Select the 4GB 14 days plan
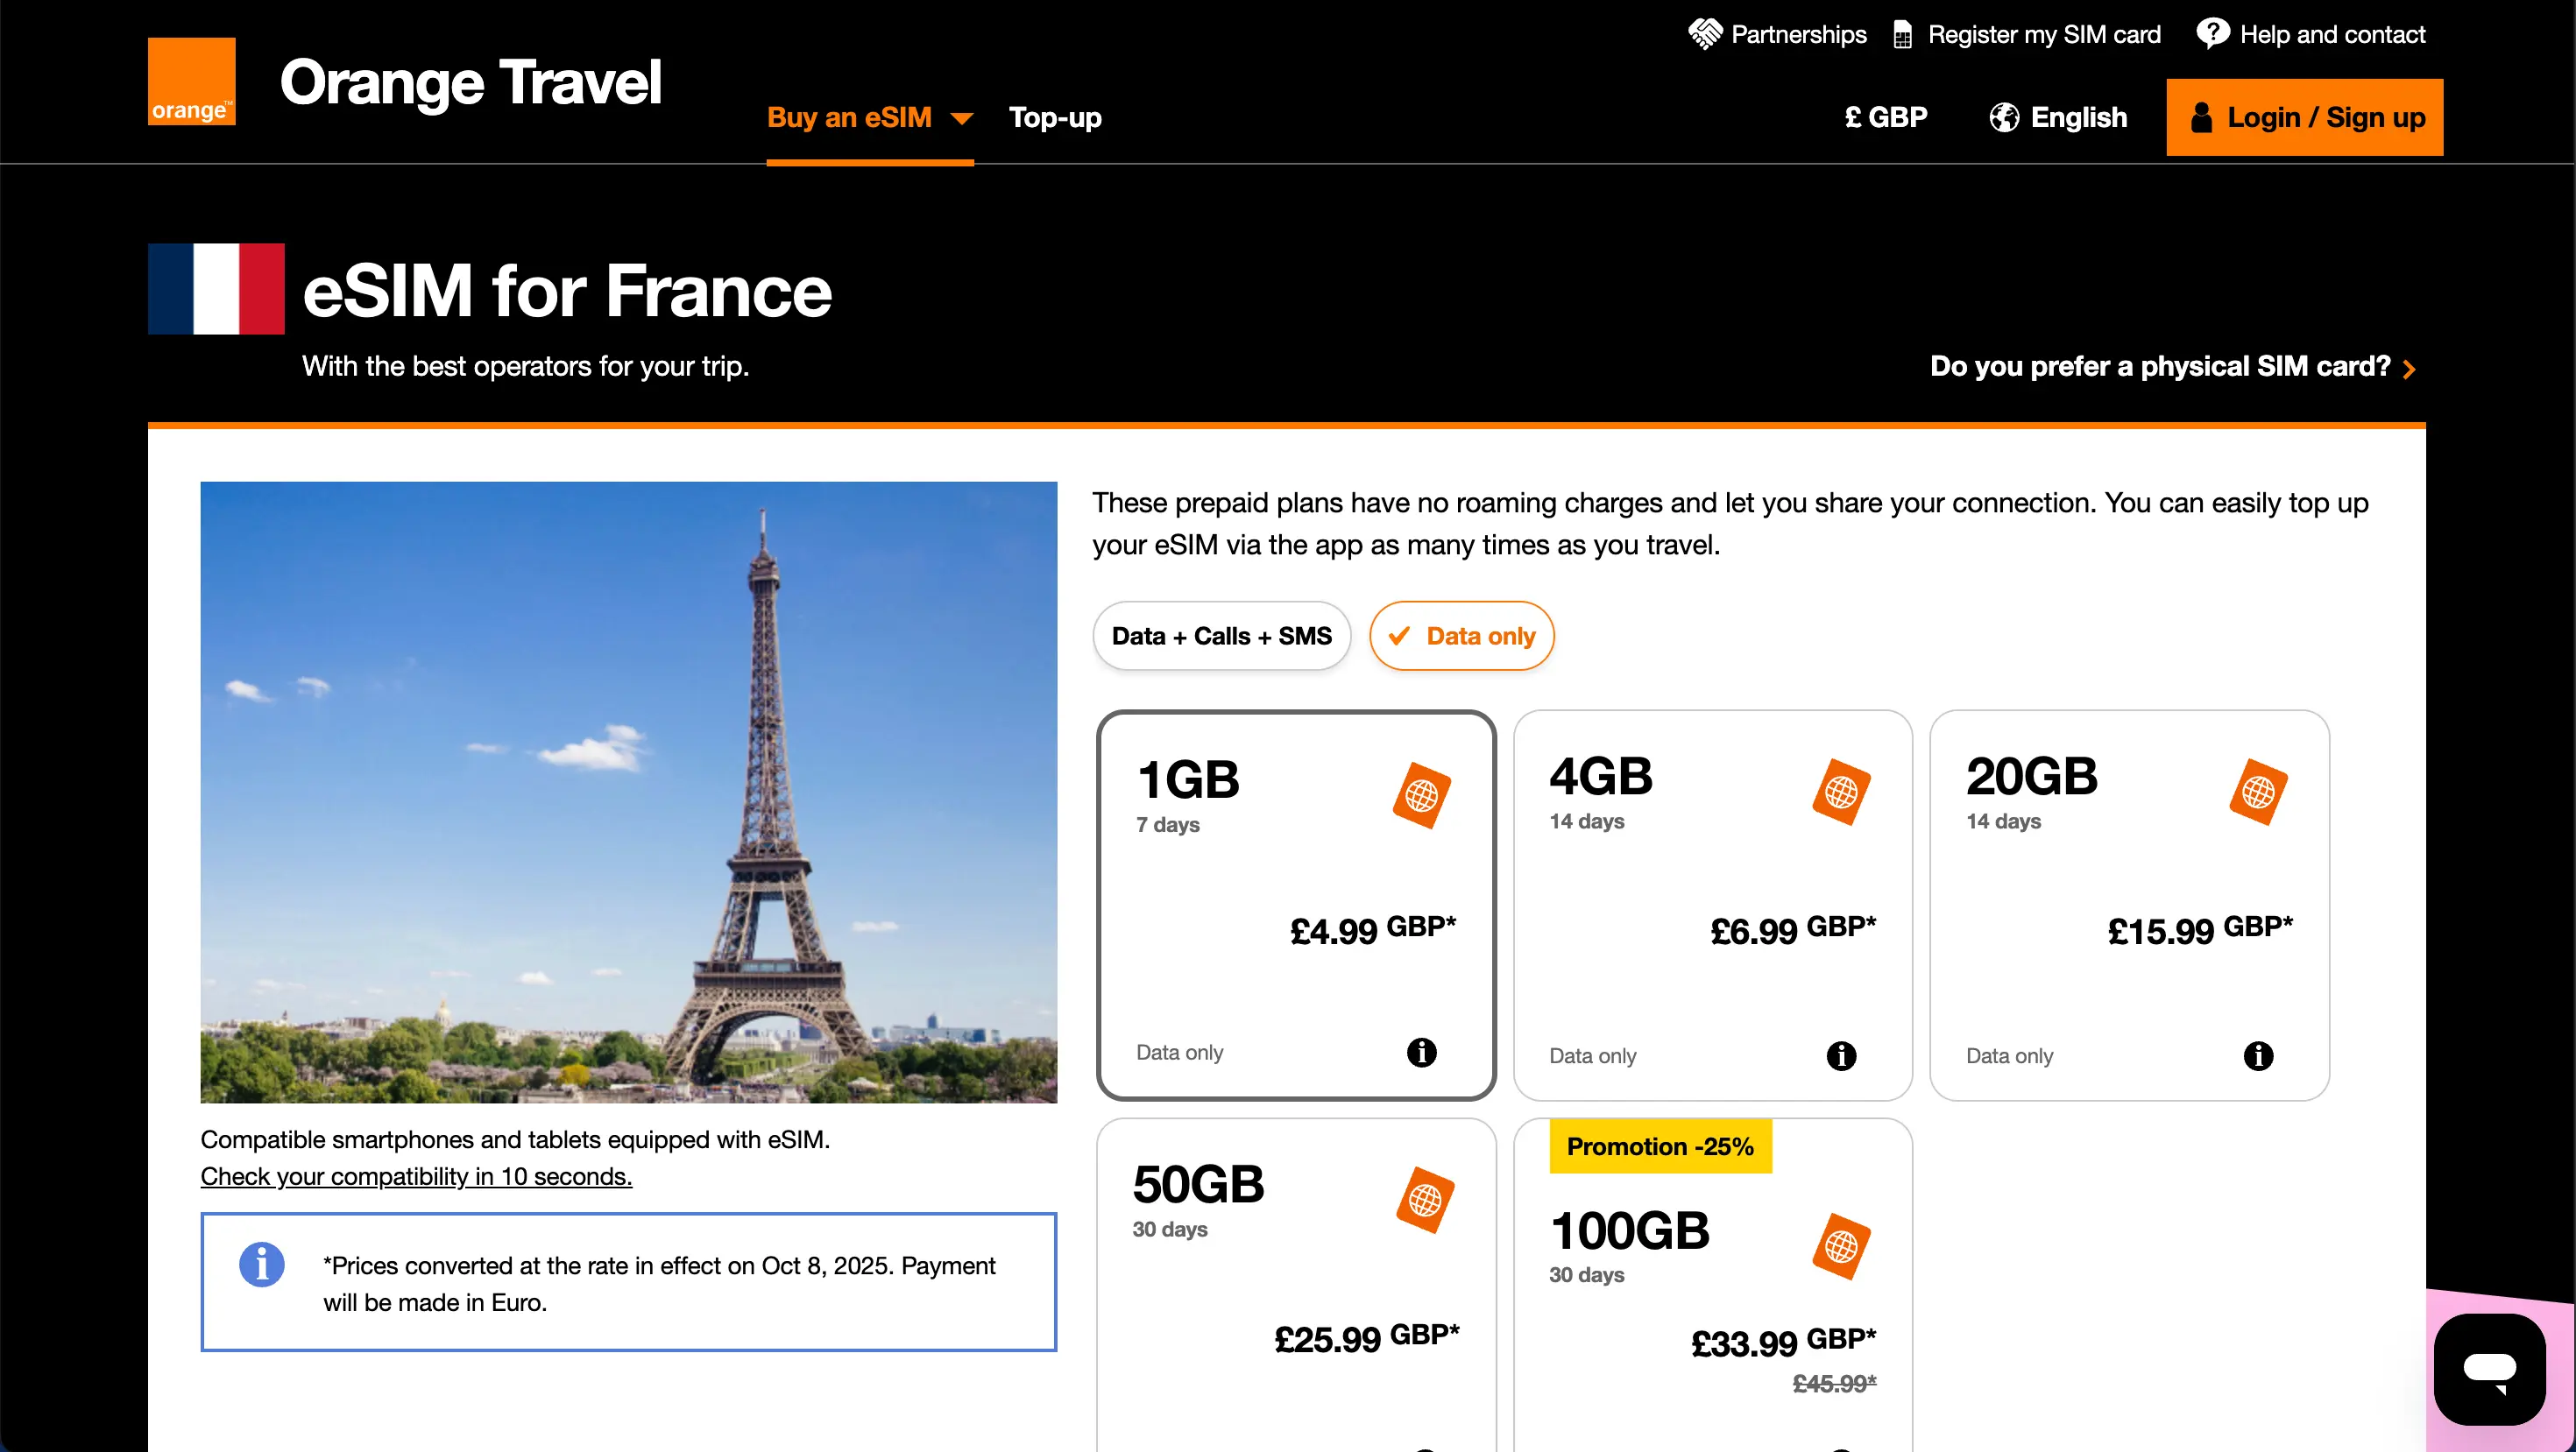This screenshot has height=1452, width=2576. click(1712, 902)
